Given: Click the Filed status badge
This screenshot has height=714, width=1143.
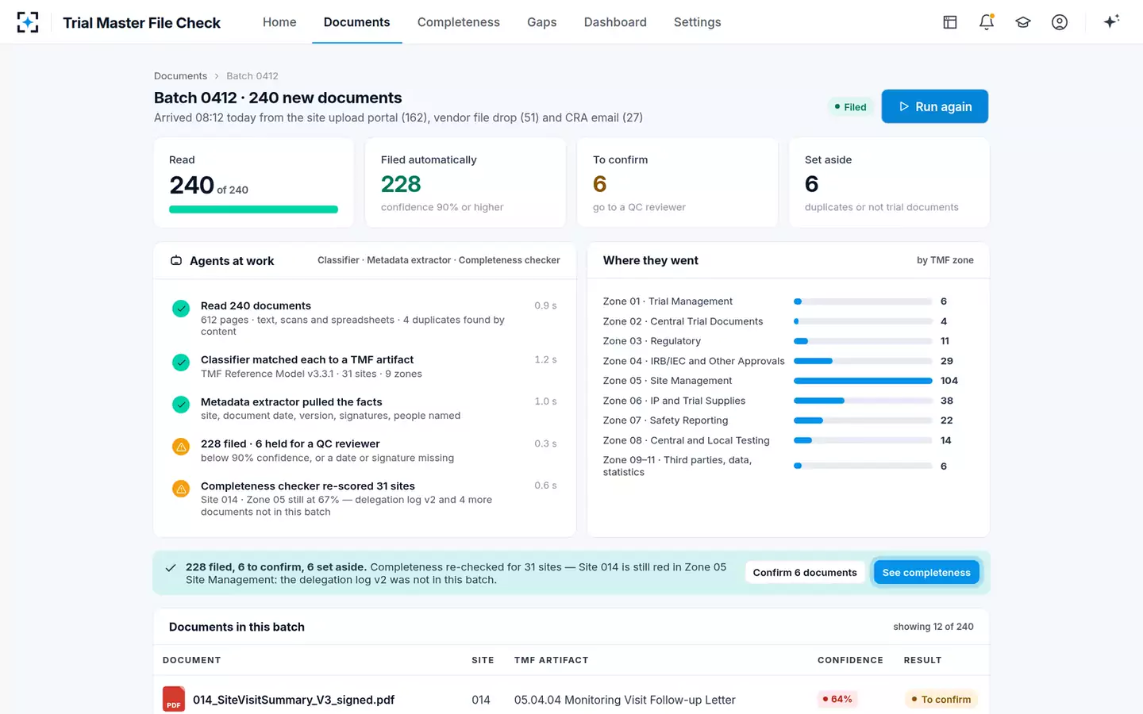Looking at the screenshot, I should pyautogui.click(x=850, y=107).
